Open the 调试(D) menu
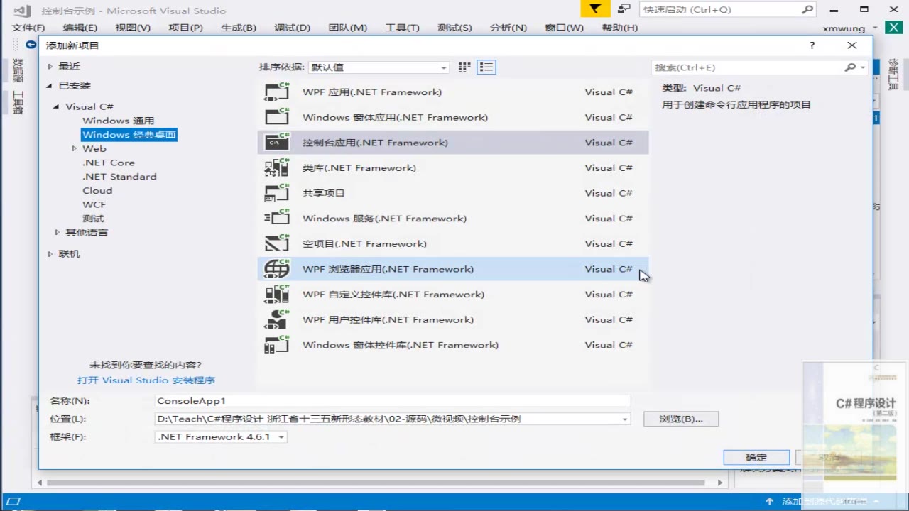 [293, 28]
